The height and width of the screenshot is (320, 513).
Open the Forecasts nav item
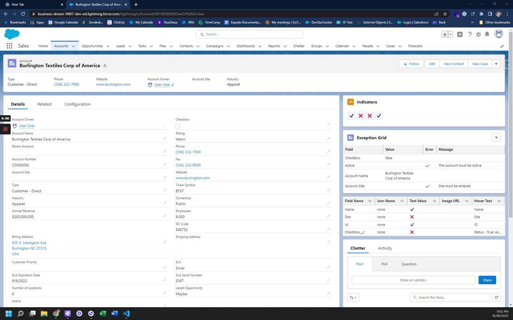pos(415,46)
